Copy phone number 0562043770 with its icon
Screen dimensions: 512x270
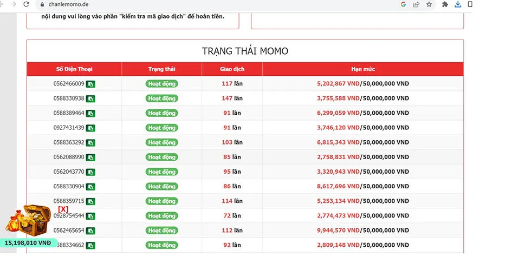(x=90, y=172)
